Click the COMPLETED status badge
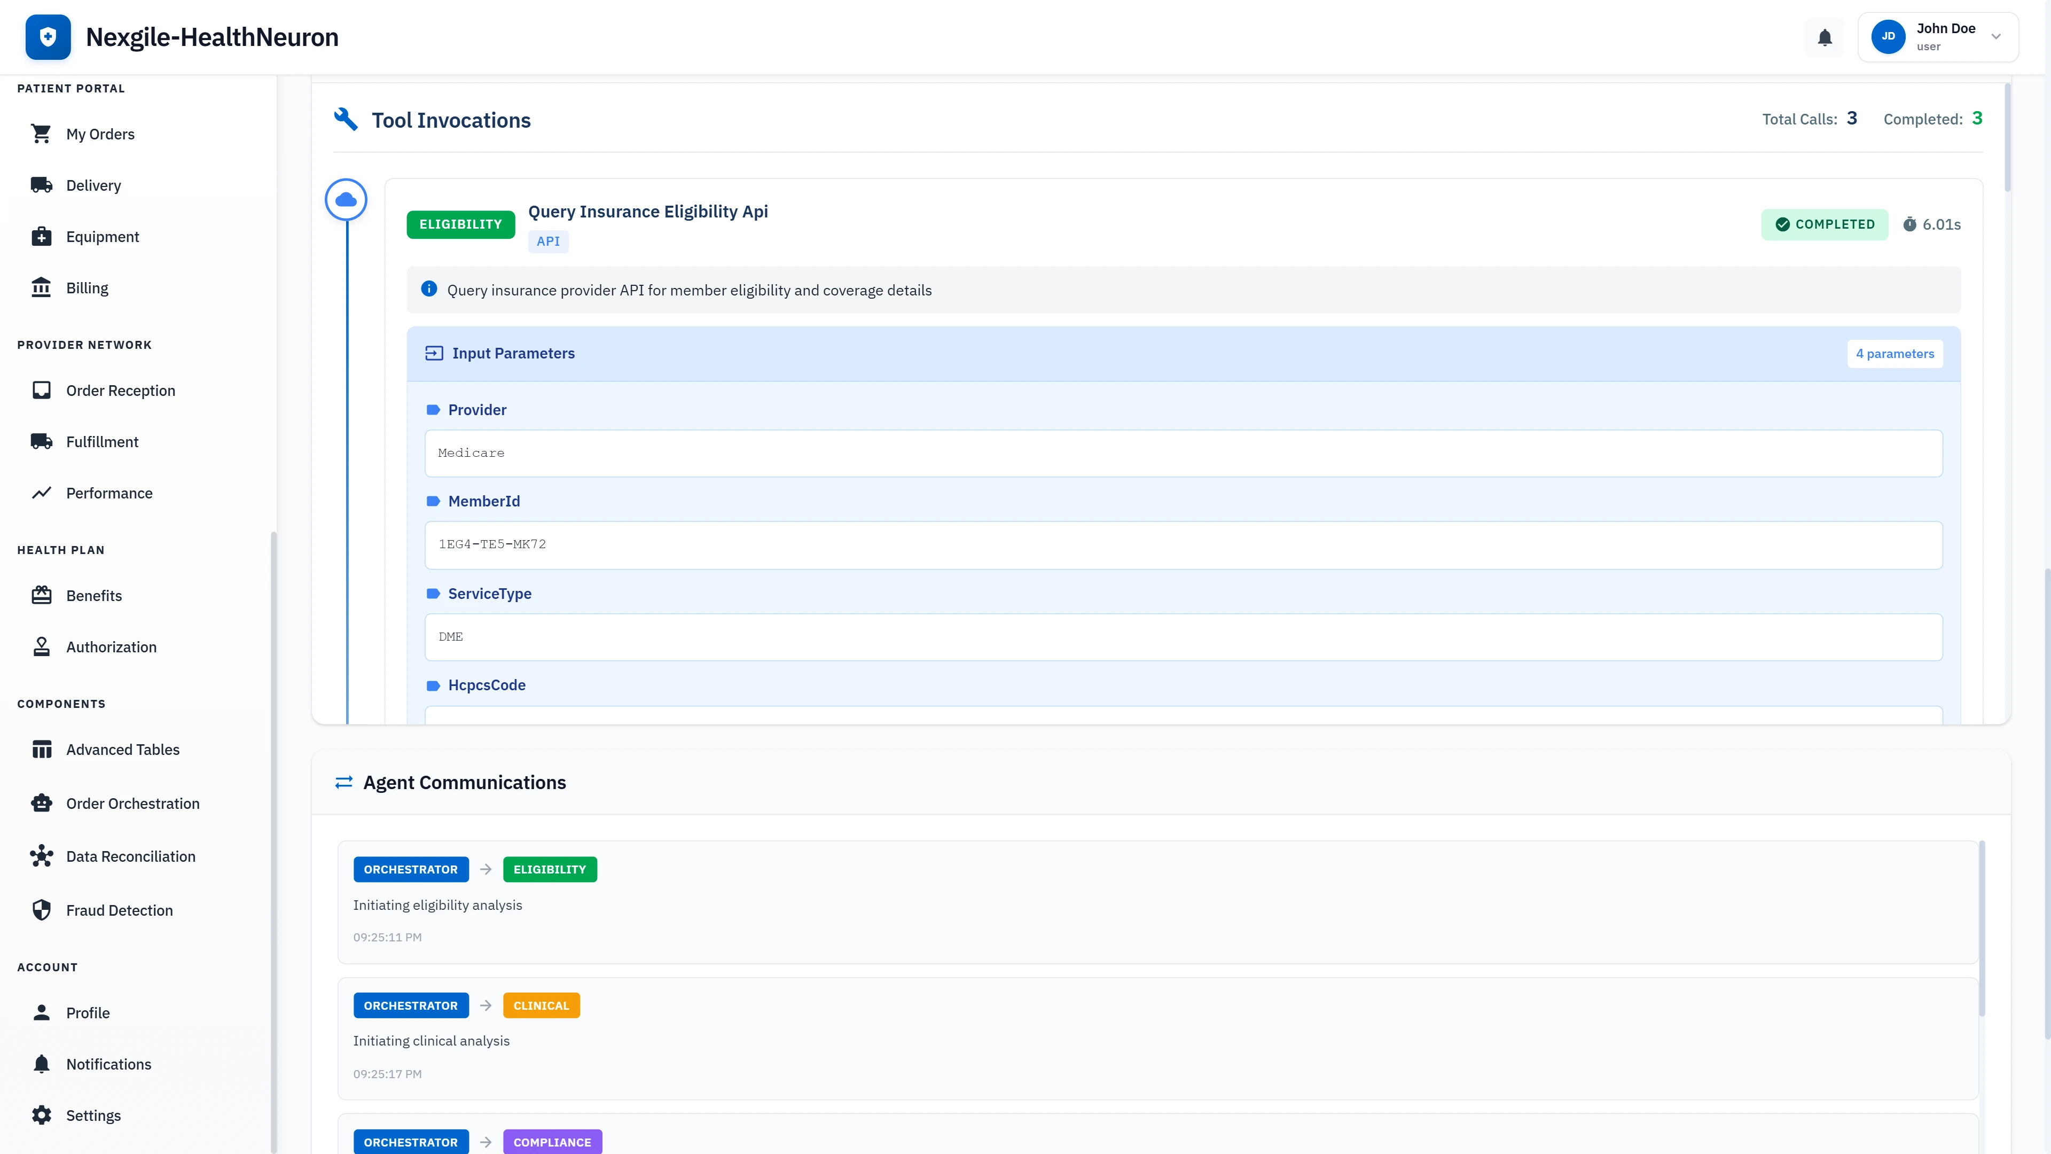The image size is (2051, 1154). (1824, 224)
